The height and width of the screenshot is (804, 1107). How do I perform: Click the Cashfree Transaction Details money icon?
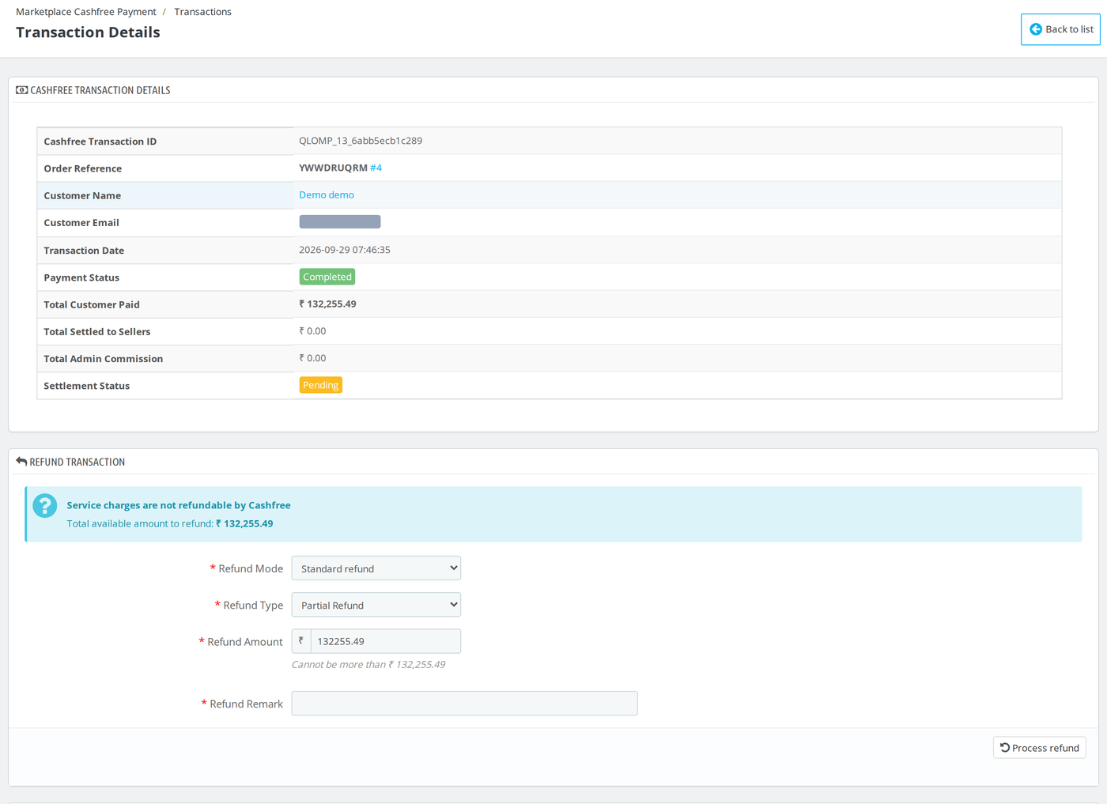[21, 90]
